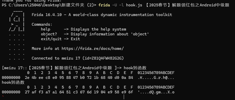Image resolution: width=235 pixels, height=100 pixels.
Task: Click ASCII column '.K.....G.r.h@...'
Action: click(156, 78)
